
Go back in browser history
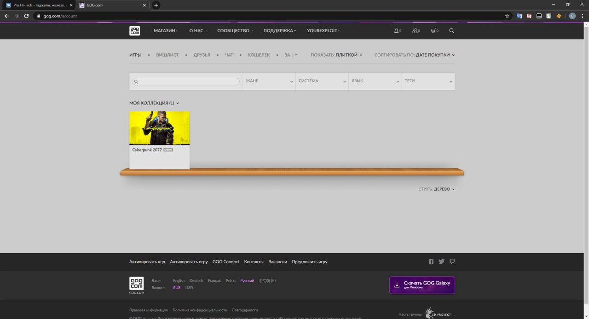pyautogui.click(x=6, y=16)
